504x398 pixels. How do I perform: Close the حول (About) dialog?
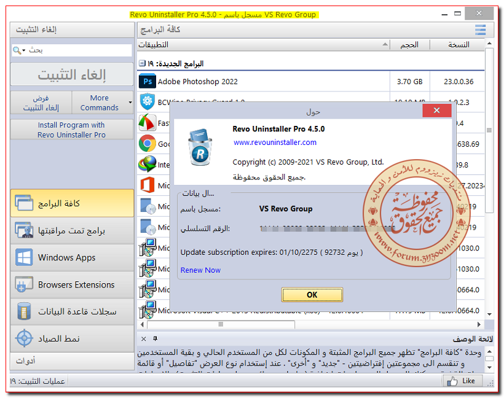[x=436, y=110]
